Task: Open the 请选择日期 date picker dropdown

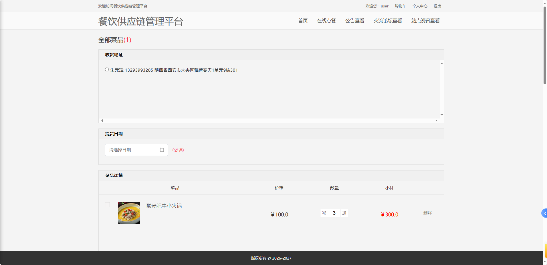Action: click(132, 150)
